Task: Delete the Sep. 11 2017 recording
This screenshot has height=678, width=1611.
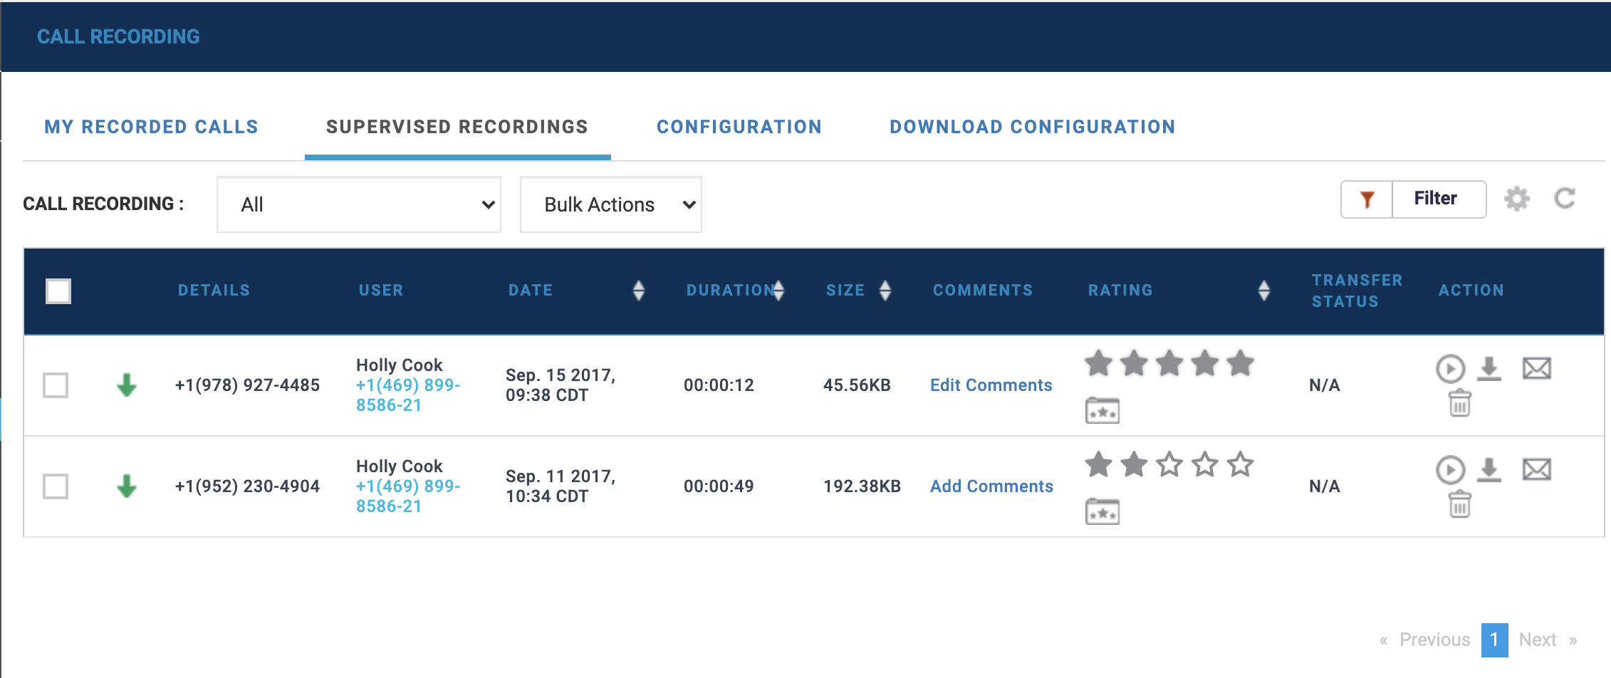Action: click(x=1459, y=505)
